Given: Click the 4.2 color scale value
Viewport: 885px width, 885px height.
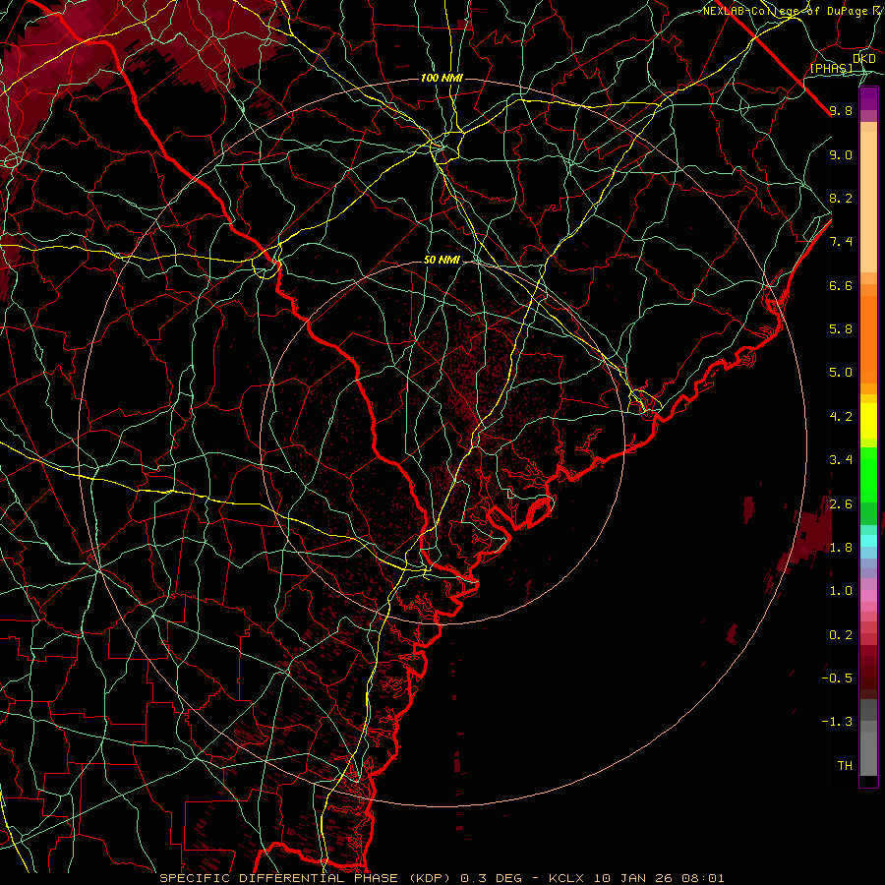Looking at the screenshot, I should pos(841,417).
